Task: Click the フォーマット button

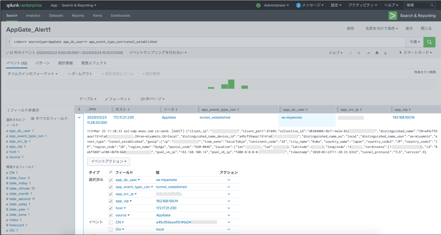Action: 118,99
